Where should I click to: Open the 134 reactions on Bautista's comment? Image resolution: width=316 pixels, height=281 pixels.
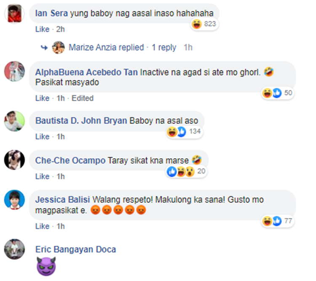[184, 131]
